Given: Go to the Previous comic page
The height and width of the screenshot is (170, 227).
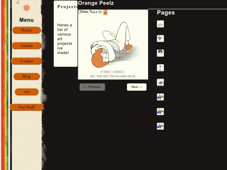Looking at the screenshot, I should pyautogui.click(x=92, y=87).
